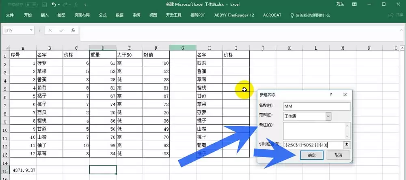Click the Undo arrow icon
Screen dimensions: 406x180
click(x=54, y=4)
